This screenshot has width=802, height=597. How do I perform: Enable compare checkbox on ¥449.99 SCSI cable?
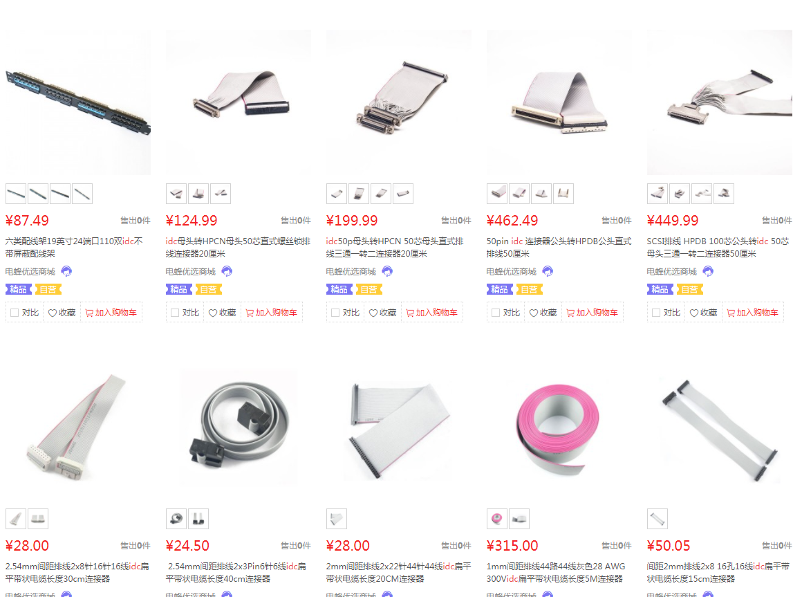coord(656,313)
